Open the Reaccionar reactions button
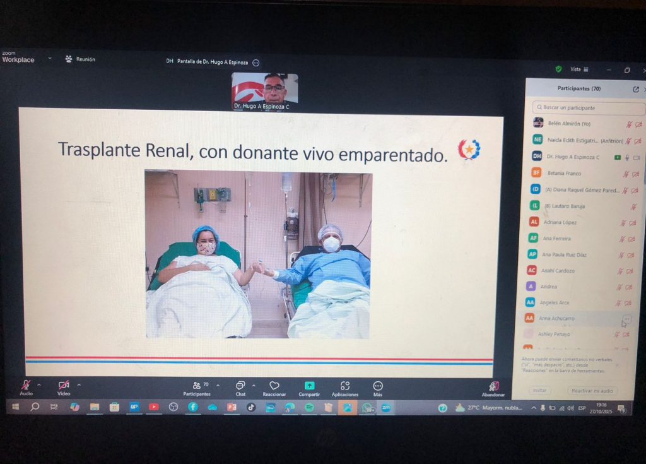 pyautogui.click(x=274, y=386)
